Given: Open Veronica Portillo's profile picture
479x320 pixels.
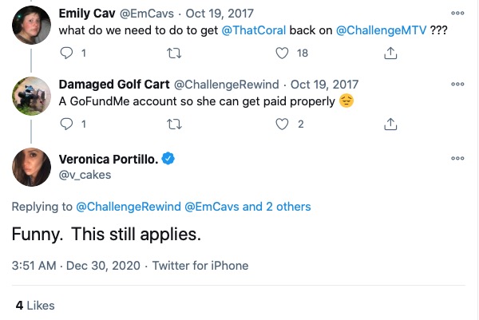Looking at the screenshot, I should pyautogui.click(x=34, y=168).
